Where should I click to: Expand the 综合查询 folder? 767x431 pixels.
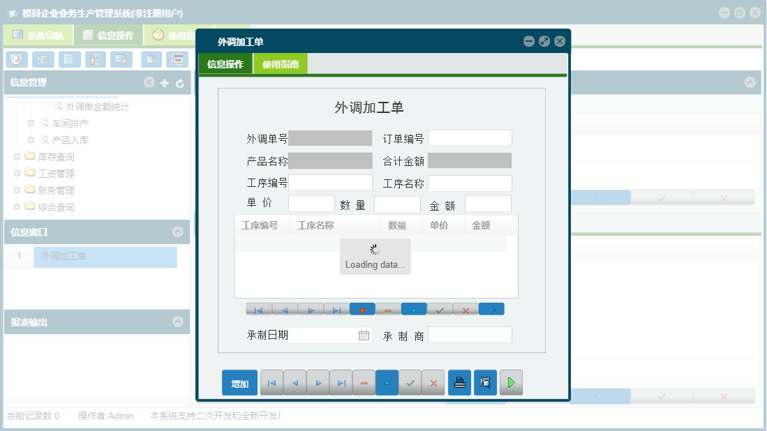click(17, 206)
